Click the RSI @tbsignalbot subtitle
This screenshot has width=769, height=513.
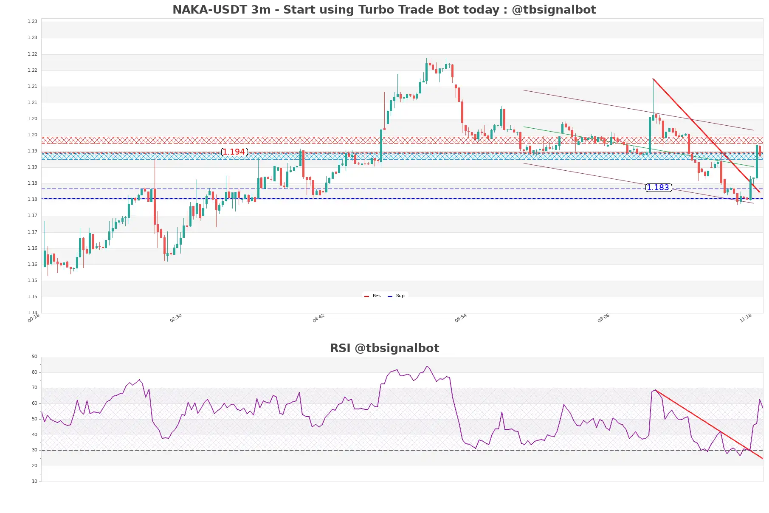point(384,348)
